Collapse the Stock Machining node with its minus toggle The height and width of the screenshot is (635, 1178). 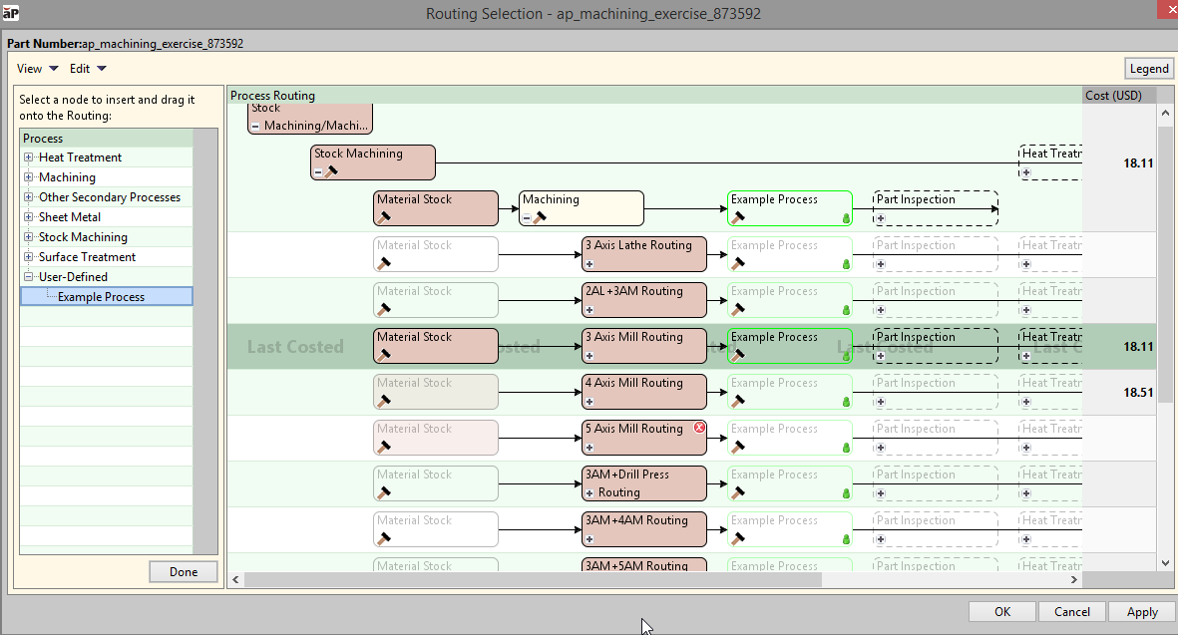coord(318,172)
